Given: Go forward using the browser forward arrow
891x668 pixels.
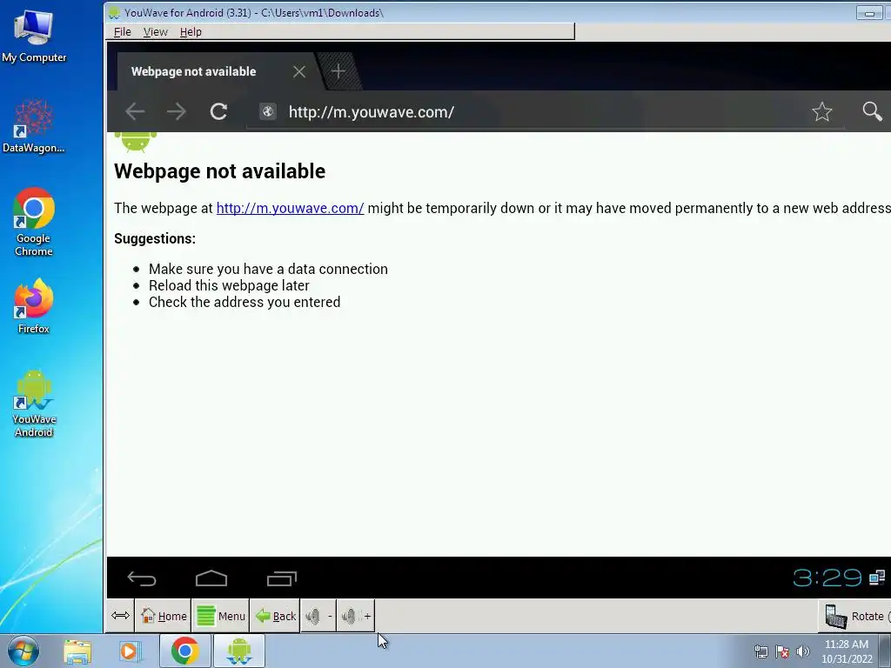Looking at the screenshot, I should (x=177, y=111).
